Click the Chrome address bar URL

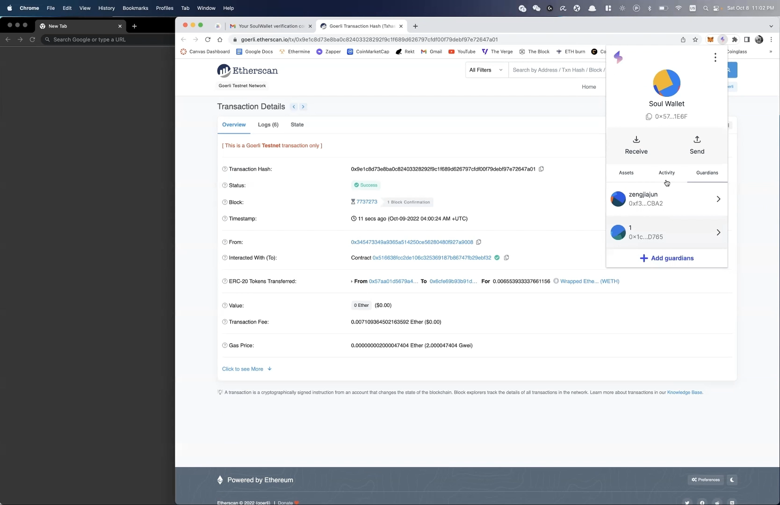pyautogui.click(x=369, y=40)
